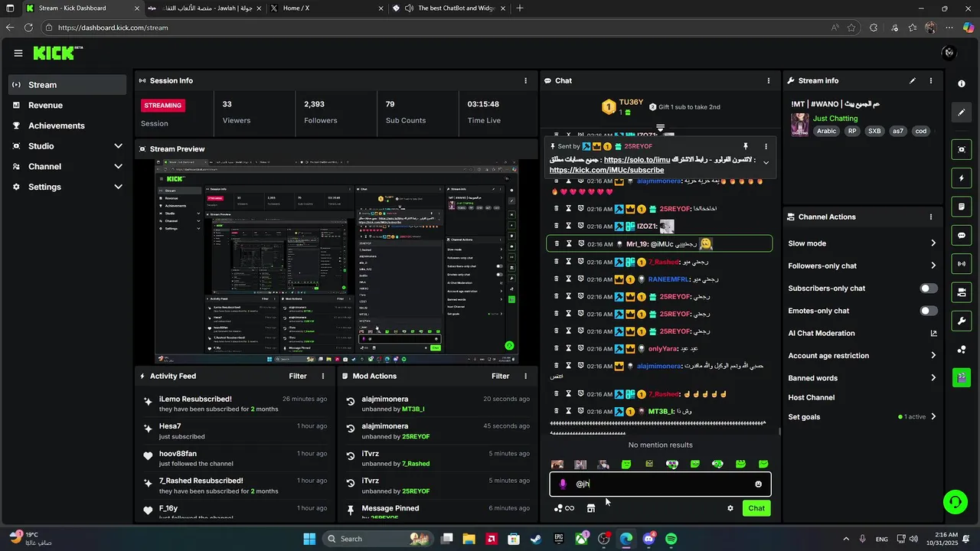Toggle the broadcast signal widget icon
980x551 pixels.
click(x=962, y=264)
